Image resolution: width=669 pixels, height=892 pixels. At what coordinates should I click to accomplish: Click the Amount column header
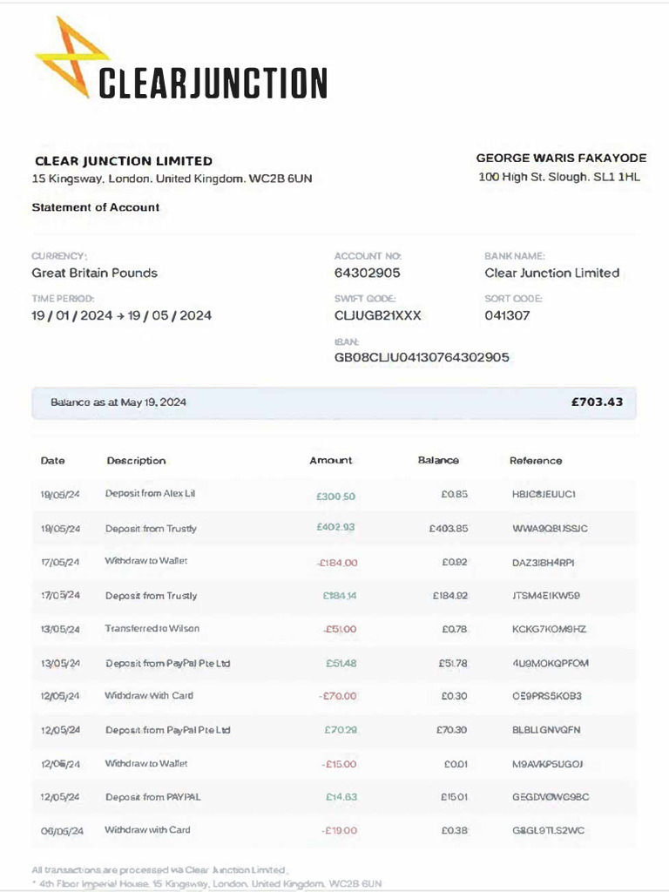coord(330,461)
